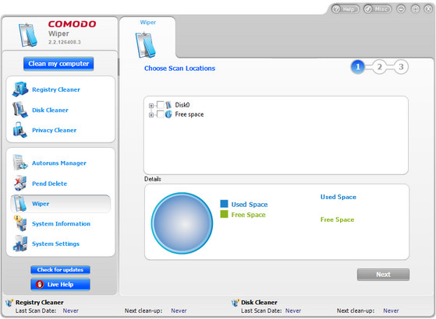Click the Clean my computer button
Image resolution: width=436 pixels, height=319 pixels.
tap(58, 64)
